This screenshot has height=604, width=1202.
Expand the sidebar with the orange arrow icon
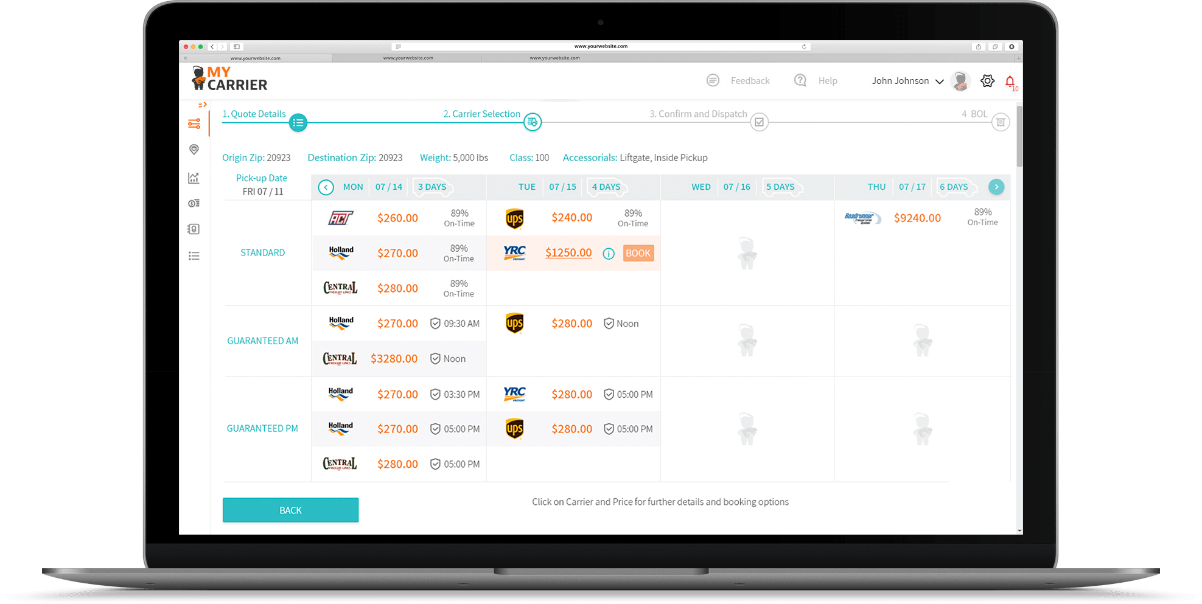(x=202, y=105)
